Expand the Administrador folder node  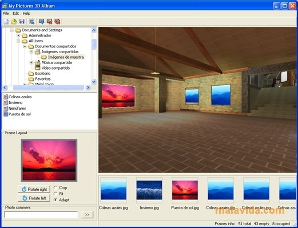coord(18,35)
